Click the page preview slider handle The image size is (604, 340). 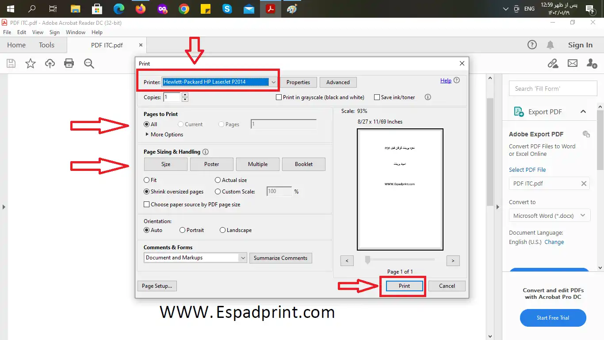point(367,260)
